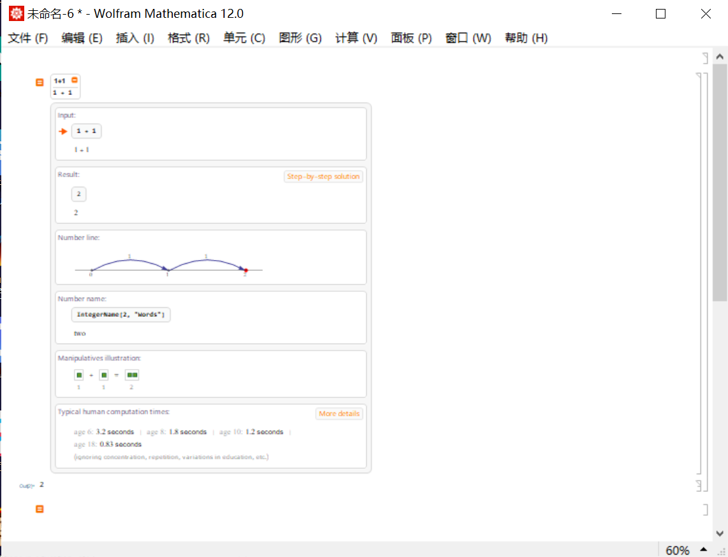728x557 pixels.
Task: Click the Result pod's boxed 2 value
Action: click(x=78, y=194)
